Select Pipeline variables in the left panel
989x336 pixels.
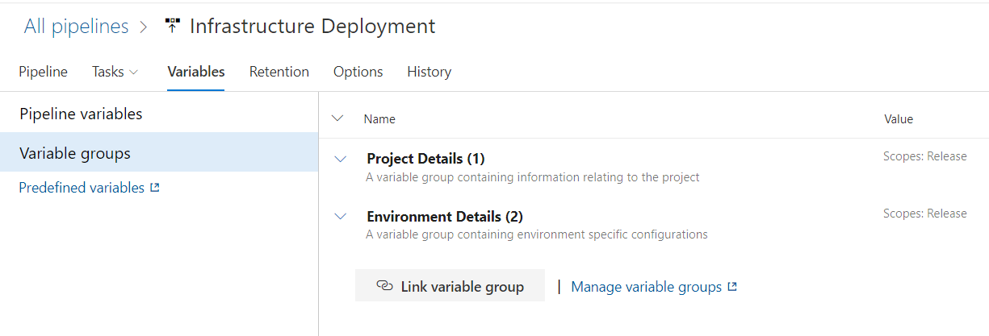(81, 114)
